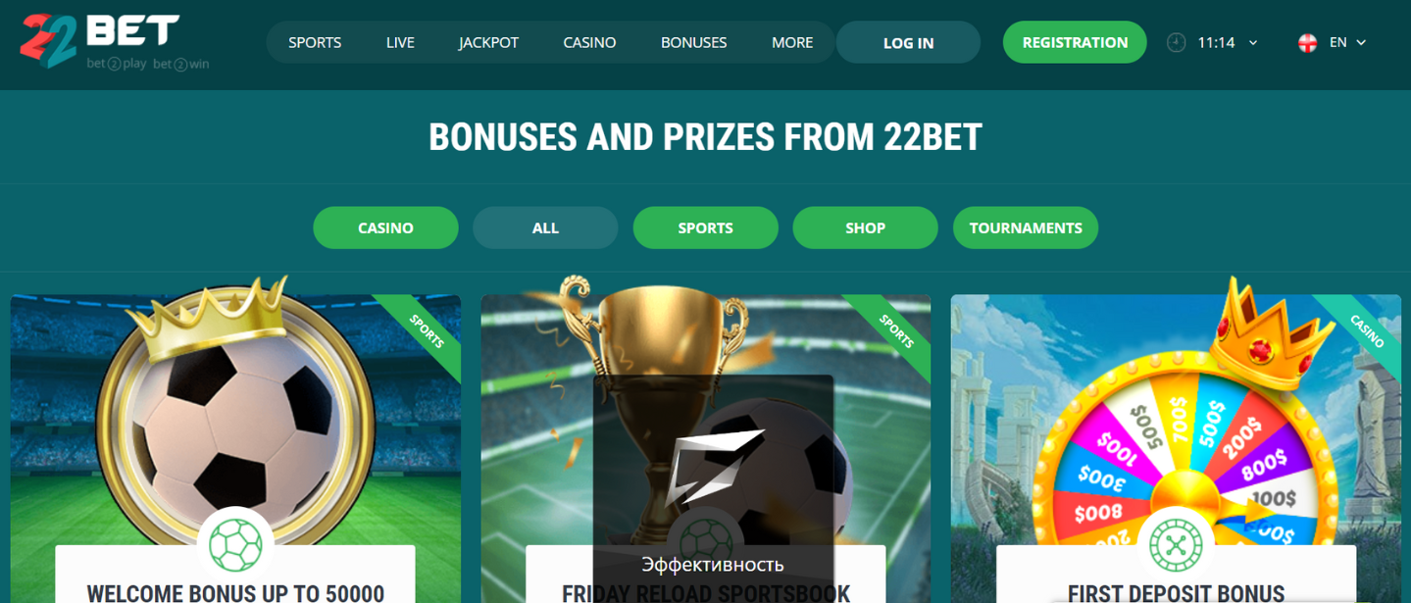Viewport: 1411px width, 603px height.
Task: Select the ALL bonus filter tab
Action: pos(545,227)
